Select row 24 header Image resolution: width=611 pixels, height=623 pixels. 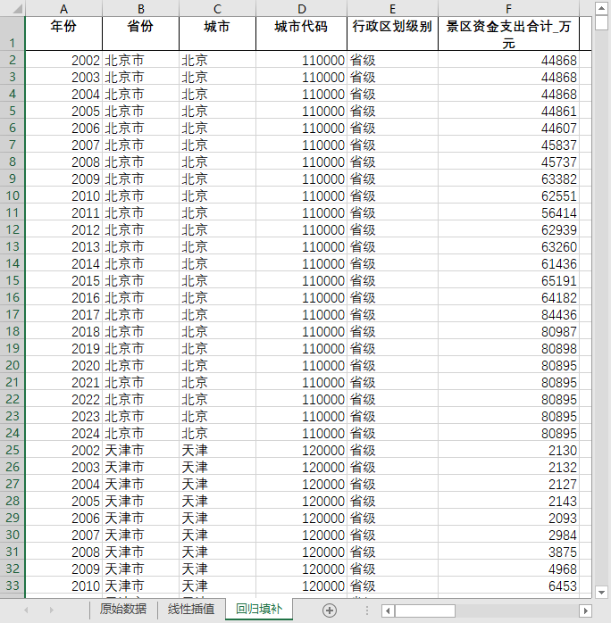click(x=13, y=433)
